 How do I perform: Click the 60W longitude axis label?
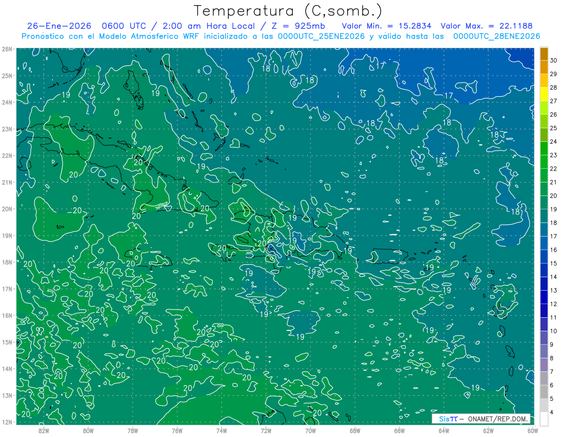click(533, 430)
